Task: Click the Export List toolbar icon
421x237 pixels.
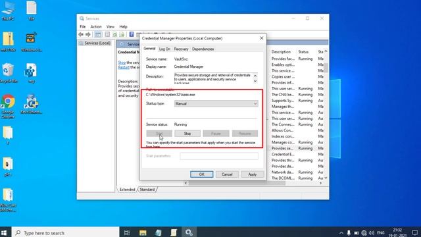Action: point(122,34)
